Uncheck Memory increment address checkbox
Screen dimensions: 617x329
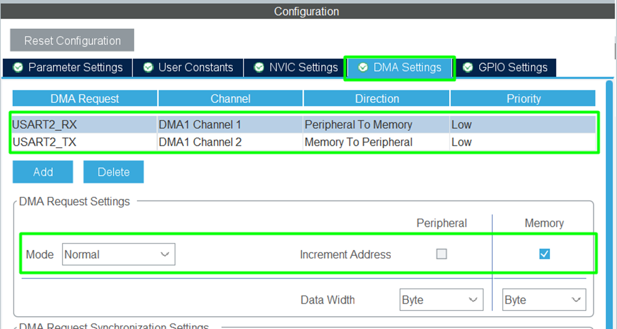coord(544,254)
